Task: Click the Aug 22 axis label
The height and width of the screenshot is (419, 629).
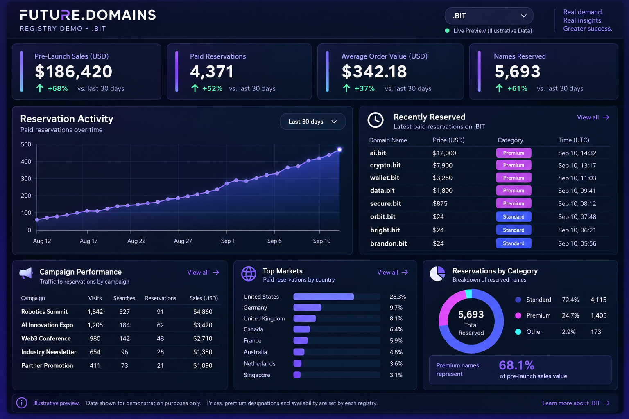Action: (x=136, y=241)
